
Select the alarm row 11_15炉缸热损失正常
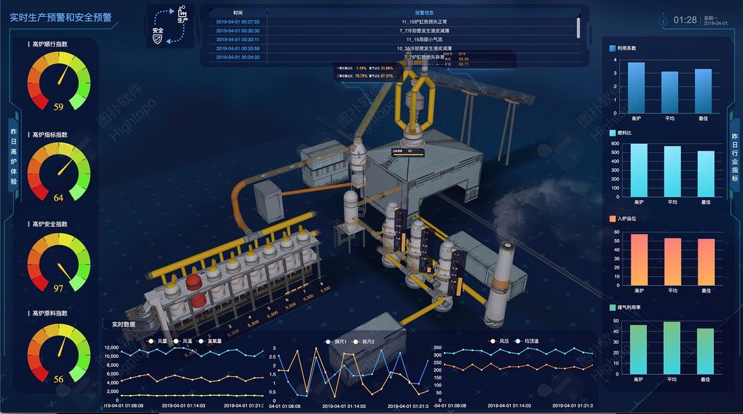(x=424, y=22)
